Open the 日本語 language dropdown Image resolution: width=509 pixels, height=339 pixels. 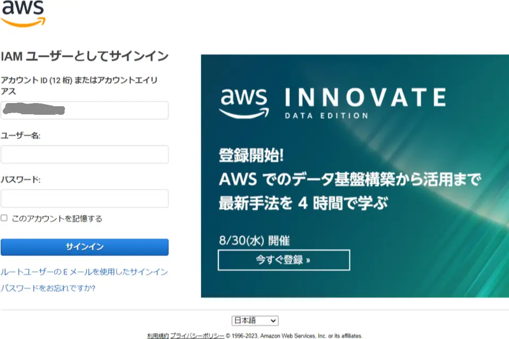click(x=255, y=321)
